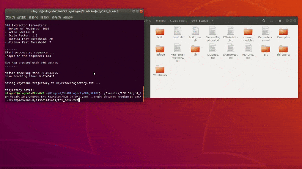302x169 pixels.
Task: Go to Mingrui in path bar
Action: (160, 21)
